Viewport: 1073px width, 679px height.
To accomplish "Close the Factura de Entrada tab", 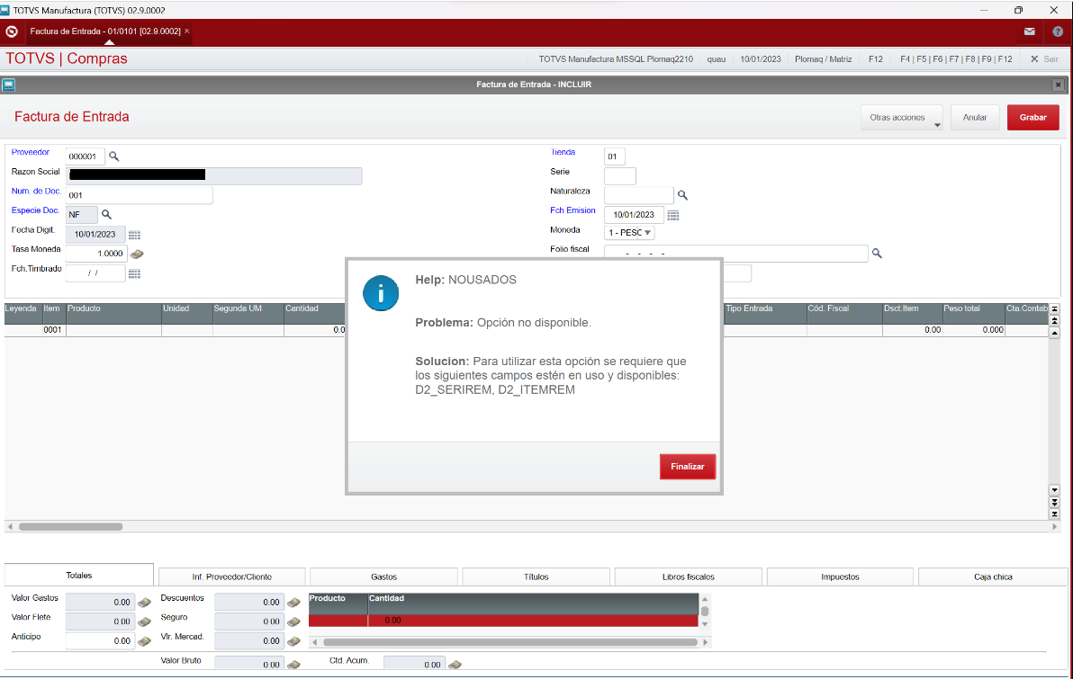I will (187, 31).
